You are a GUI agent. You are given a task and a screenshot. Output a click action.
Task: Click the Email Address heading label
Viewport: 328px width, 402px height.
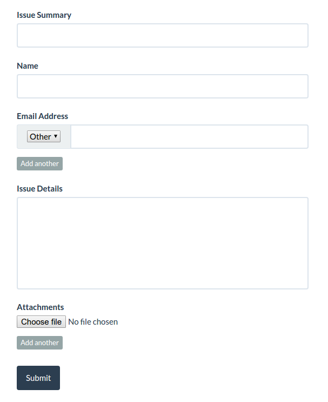tap(43, 116)
